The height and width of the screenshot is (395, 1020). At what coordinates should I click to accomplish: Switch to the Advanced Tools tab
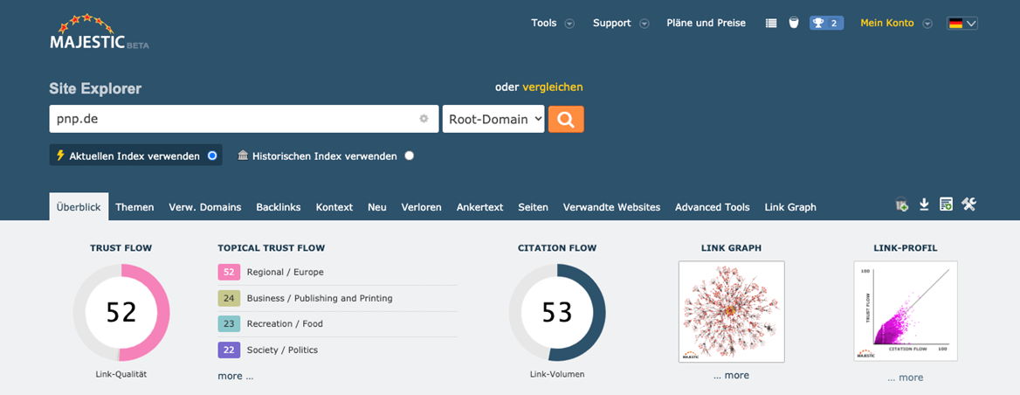pos(713,207)
